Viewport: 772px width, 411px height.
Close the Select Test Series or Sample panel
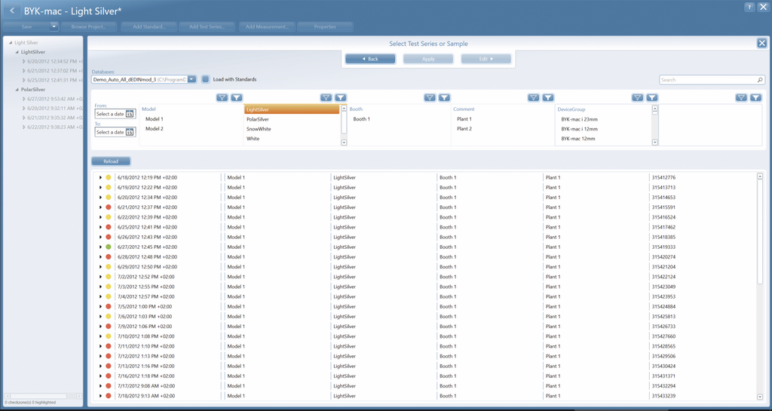click(761, 43)
